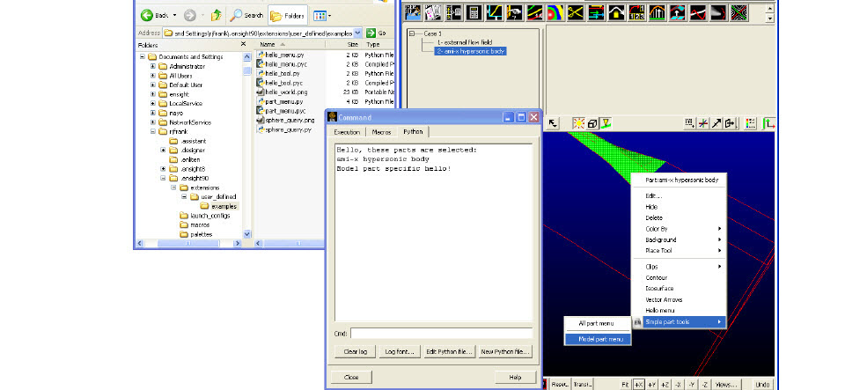The width and height of the screenshot is (845, 390).
Task: Click the Help button in Command dialog
Action: click(515, 377)
